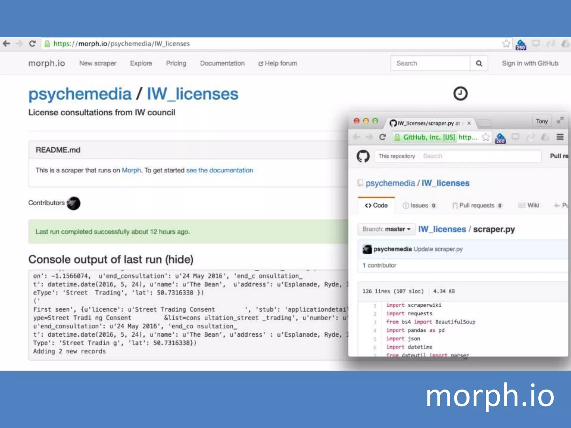Click GitHub This repository search field

click(x=458, y=156)
